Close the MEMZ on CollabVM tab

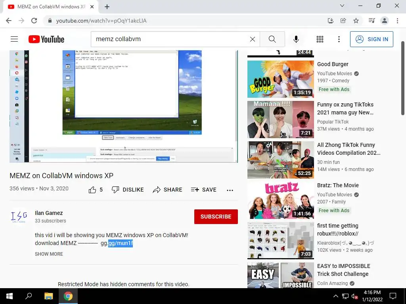(x=92, y=7)
